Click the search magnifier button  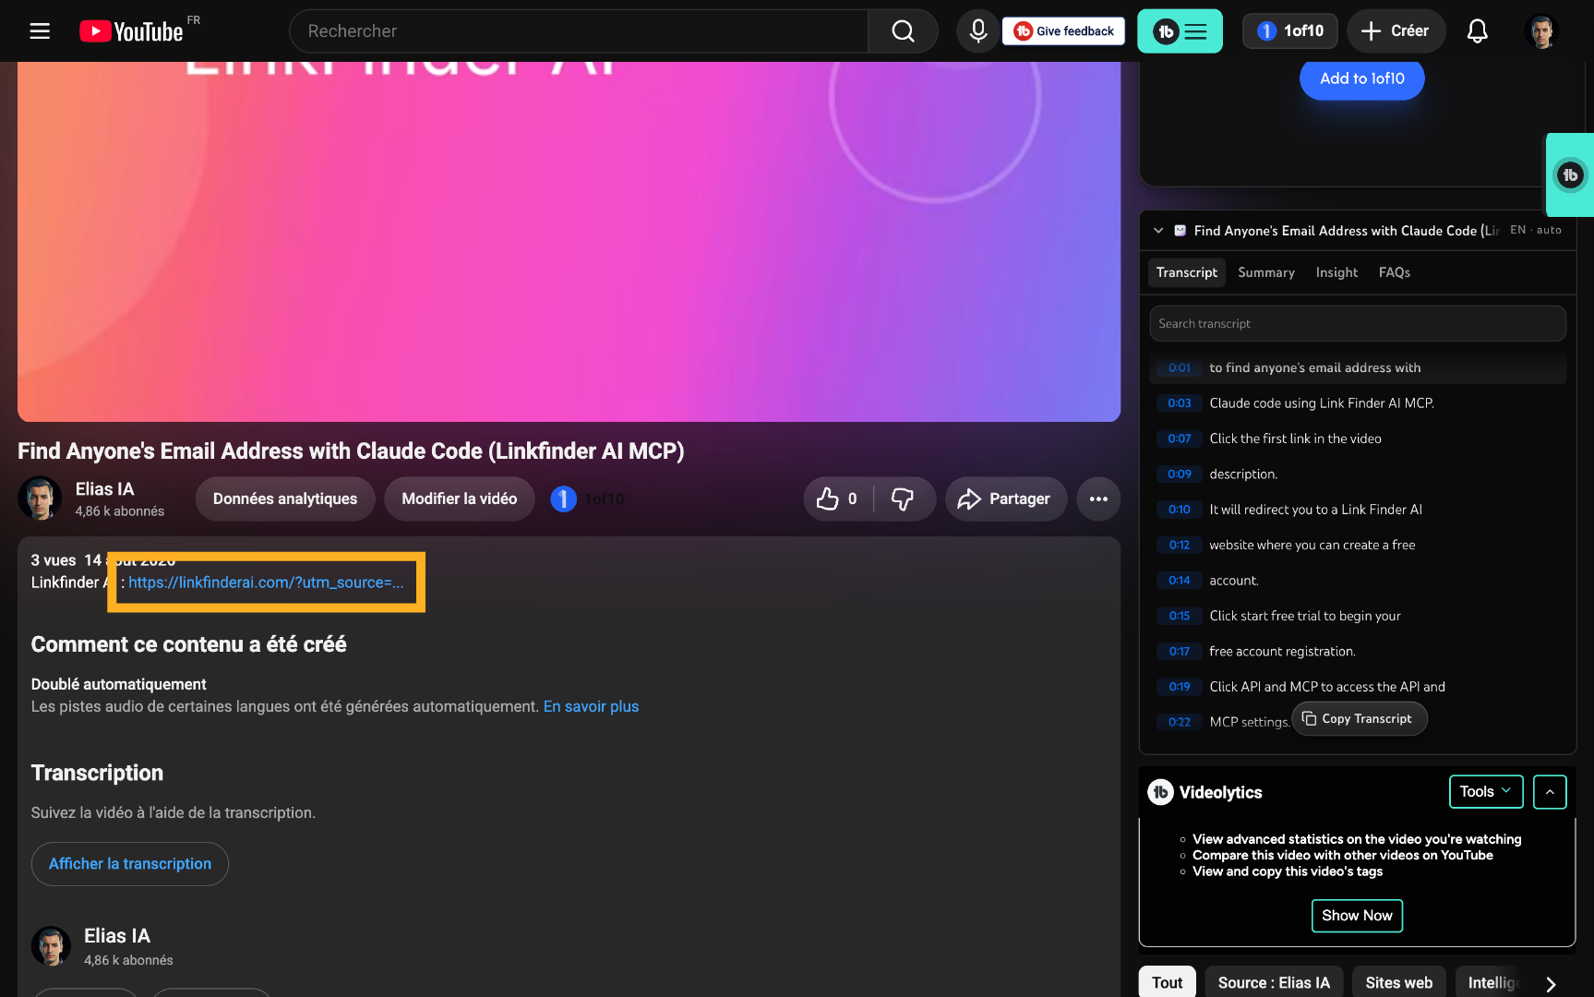(x=903, y=31)
